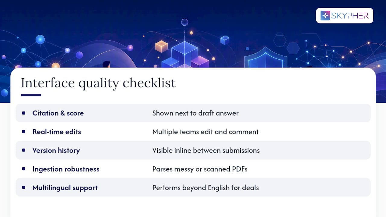Click 'Shown next to draft answer' text
The image size is (386, 217).
coord(195,113)
